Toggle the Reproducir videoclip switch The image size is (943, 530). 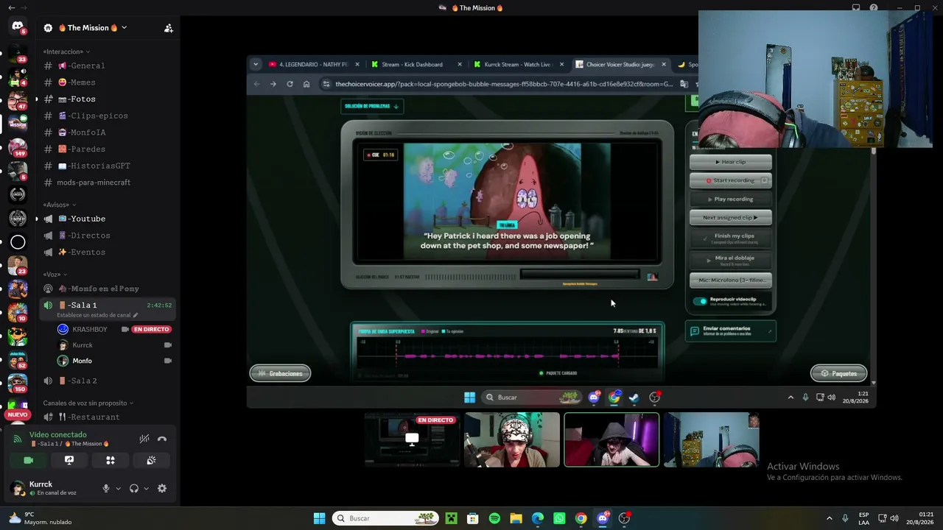(700, 300)
